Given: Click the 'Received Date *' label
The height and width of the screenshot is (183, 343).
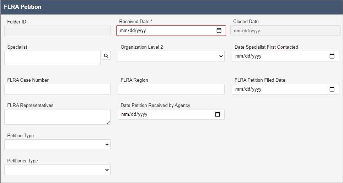Looking at the screenshot, I should point(136,21).
